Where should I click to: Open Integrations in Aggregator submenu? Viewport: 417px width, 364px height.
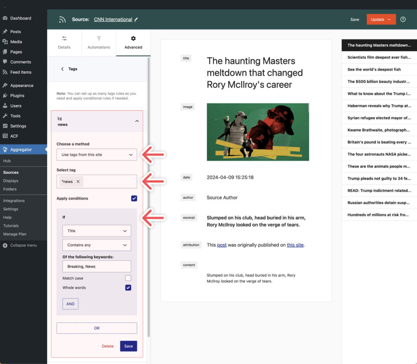tap(14, 200)
